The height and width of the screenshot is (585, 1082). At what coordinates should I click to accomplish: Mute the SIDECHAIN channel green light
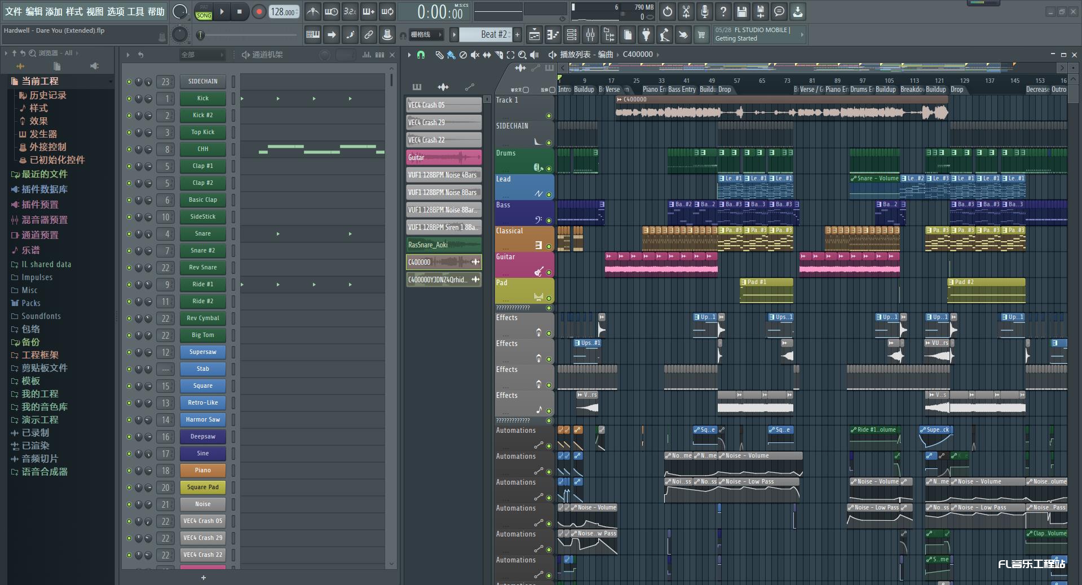pyautogui.click(x=129, y=82)
